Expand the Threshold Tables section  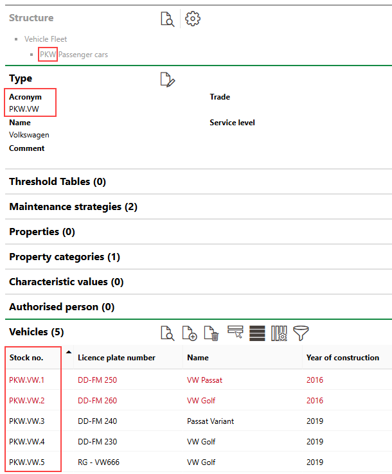click(x=57, y=182)
